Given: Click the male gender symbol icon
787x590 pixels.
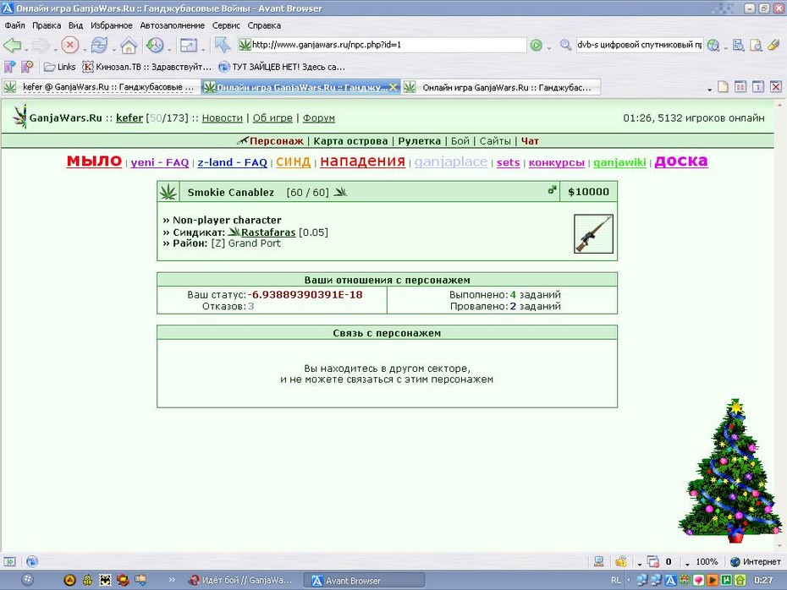Looking at the screenshot, I should coord(552,190).
